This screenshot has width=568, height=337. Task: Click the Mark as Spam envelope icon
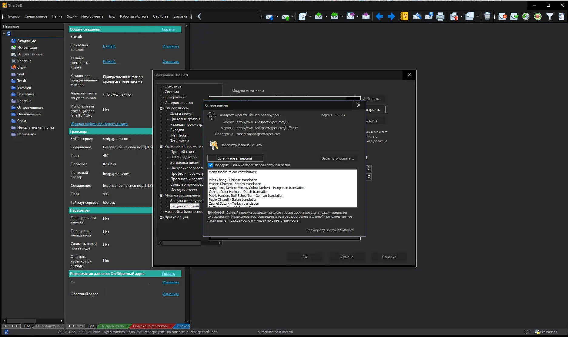pyautogui.click(x=502, y=16)
